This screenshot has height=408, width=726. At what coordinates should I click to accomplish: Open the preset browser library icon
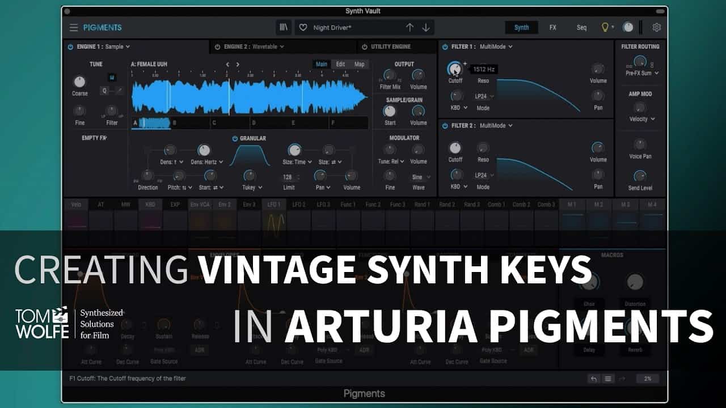[x=284, y=27]
